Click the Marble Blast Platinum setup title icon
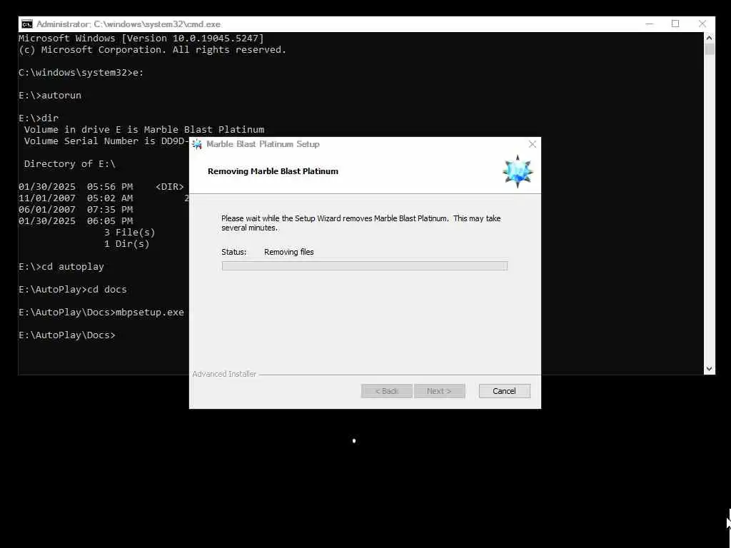The height and width of the screenshot is (548, 731). tap(197, 144)
